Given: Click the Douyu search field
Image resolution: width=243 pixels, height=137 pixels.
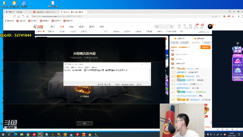Looking at the screenshot, I should [x=162, y=26].
